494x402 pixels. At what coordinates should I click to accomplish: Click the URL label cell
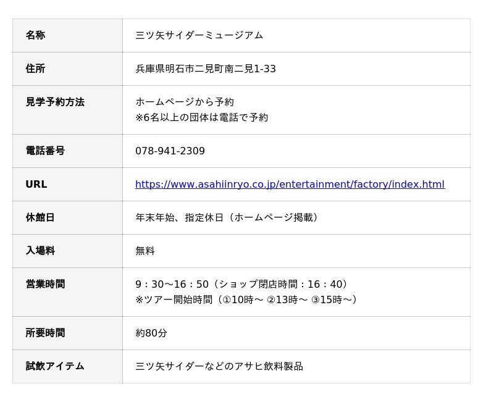click(x=67, y=184)
